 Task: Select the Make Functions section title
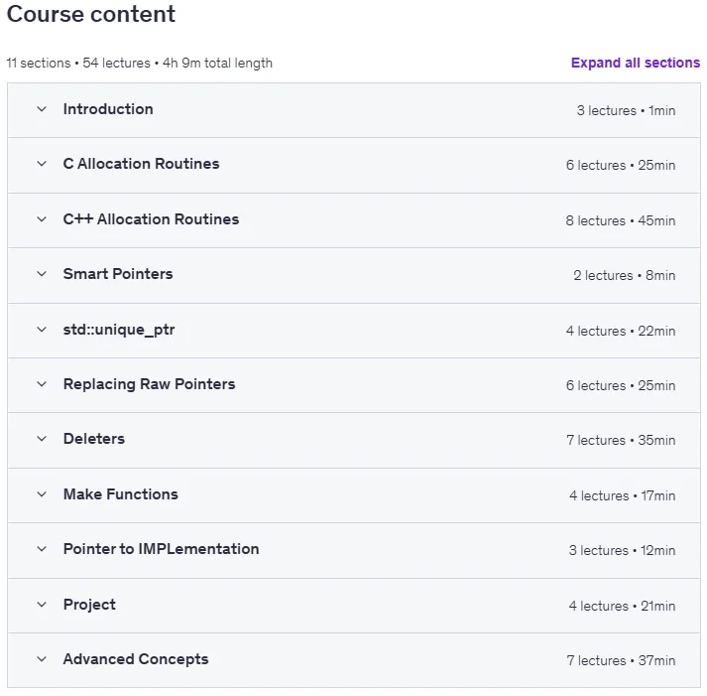tap(121, 494)
